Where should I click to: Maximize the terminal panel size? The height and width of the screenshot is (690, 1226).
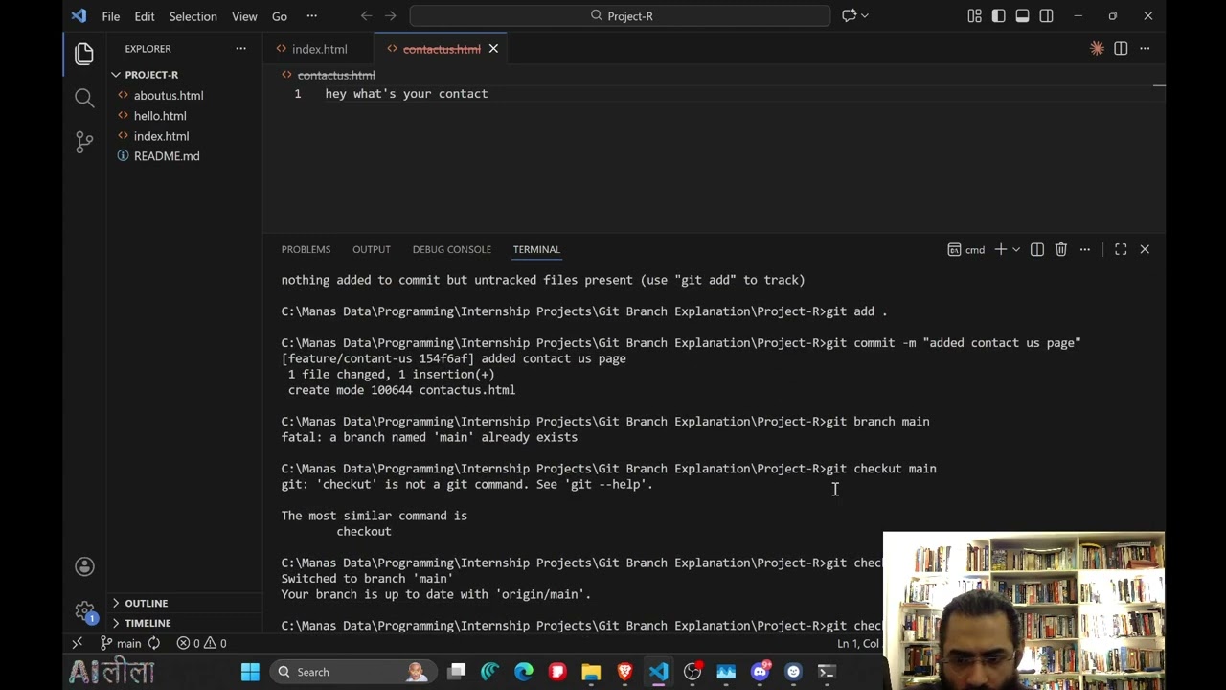click(x=1121, y=249)
